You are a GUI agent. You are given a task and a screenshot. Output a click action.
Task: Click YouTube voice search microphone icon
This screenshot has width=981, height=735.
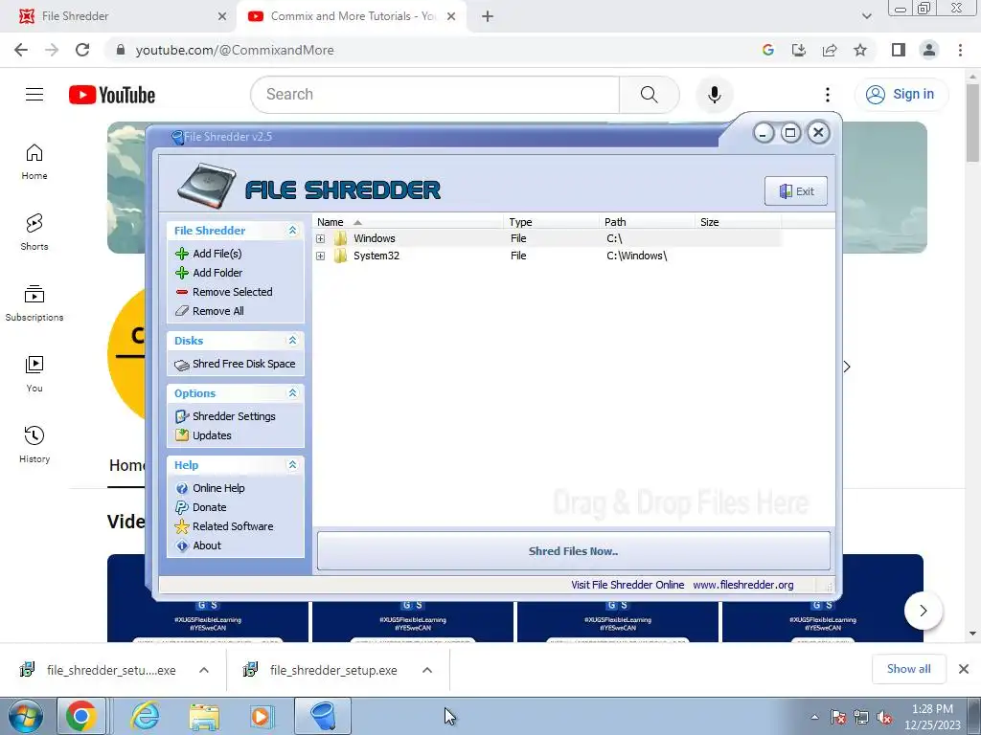point(715,95)
